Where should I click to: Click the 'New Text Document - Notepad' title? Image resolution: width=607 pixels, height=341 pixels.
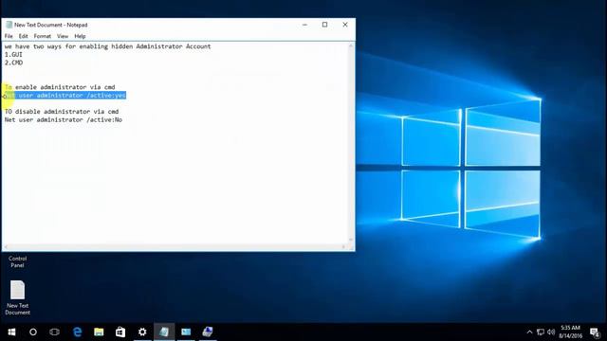pos(50,25)
